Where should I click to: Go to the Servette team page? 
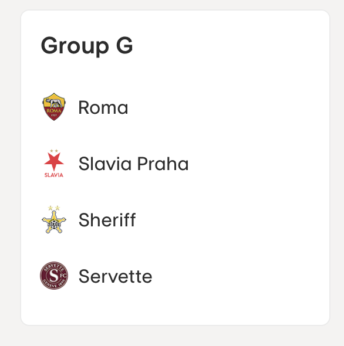click(x=116, y=276)
